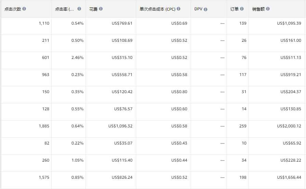Click info icon next to DPV header

coord(205,9)
